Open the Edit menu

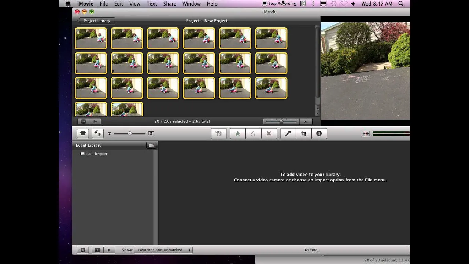[118, 4]
